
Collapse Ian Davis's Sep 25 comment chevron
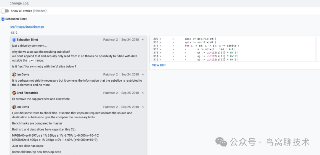[x=143, y=107]
